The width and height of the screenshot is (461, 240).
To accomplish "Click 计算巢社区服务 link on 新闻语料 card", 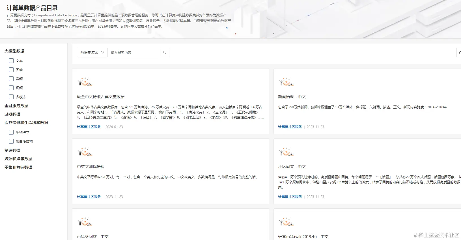I will (x=290, y=127).
